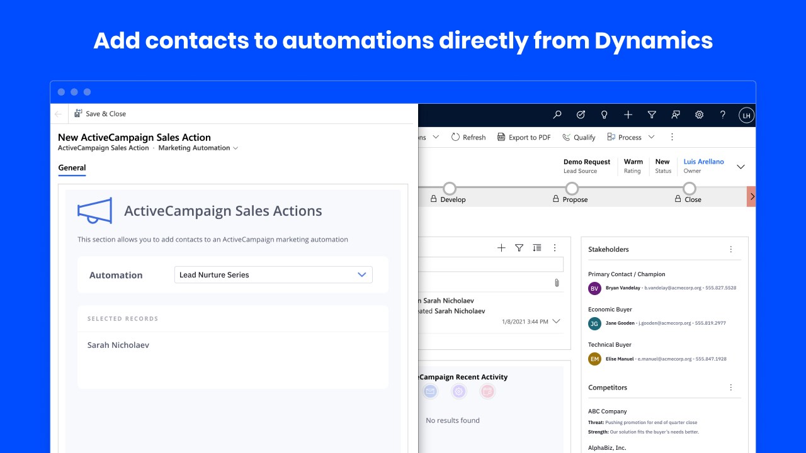Open the help question mark icon
Screen dimensions: 806x453
[x=723, y=115]
